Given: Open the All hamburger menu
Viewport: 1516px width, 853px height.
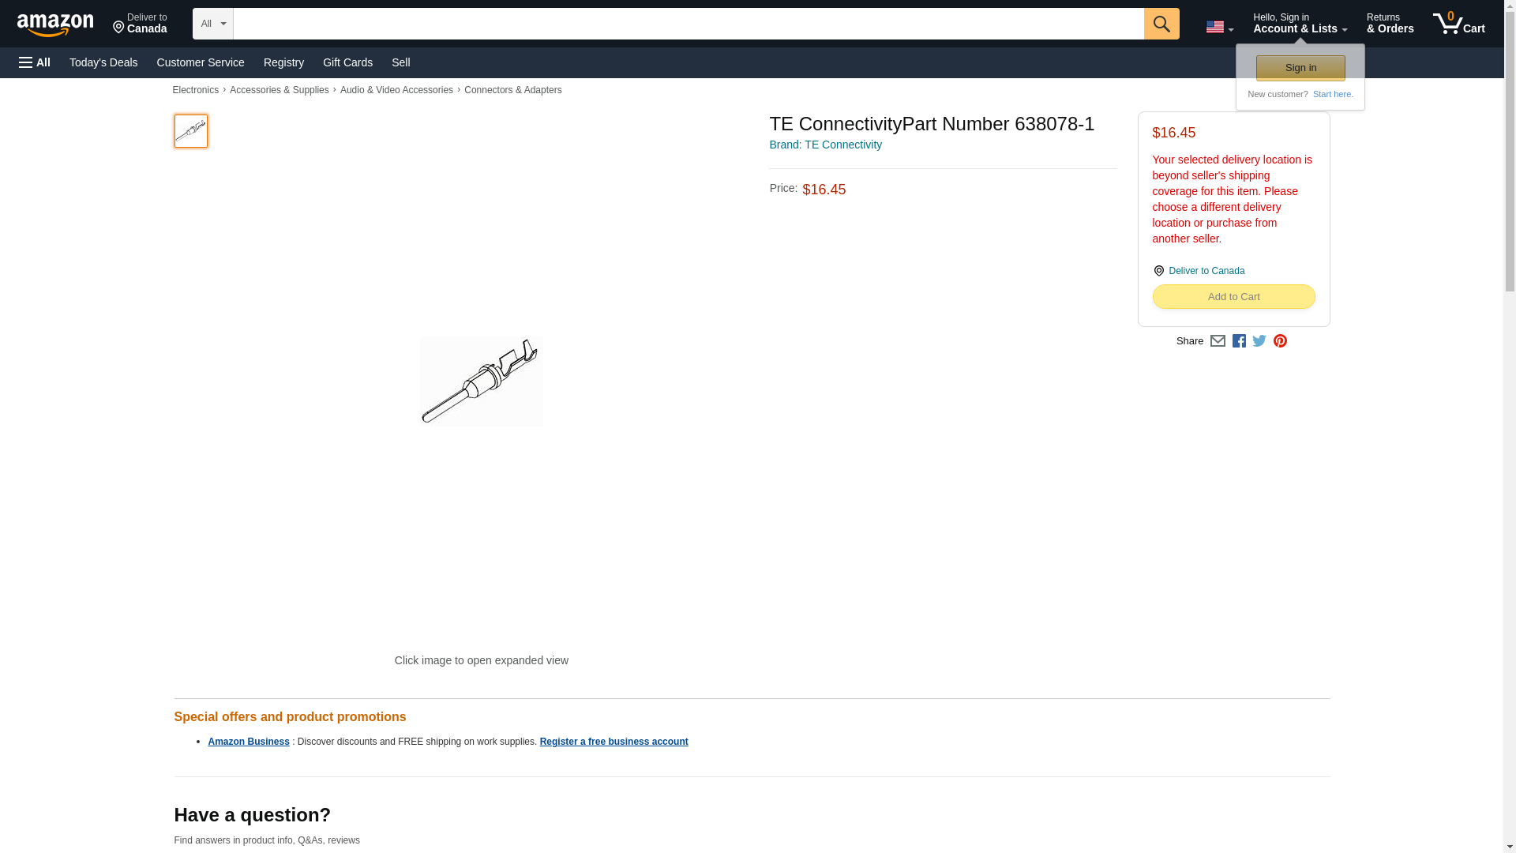Looking at the screenshot, I should [35, 62].
